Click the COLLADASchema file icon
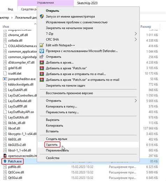The height and width of the screenshot is (181, 166). 5,46
